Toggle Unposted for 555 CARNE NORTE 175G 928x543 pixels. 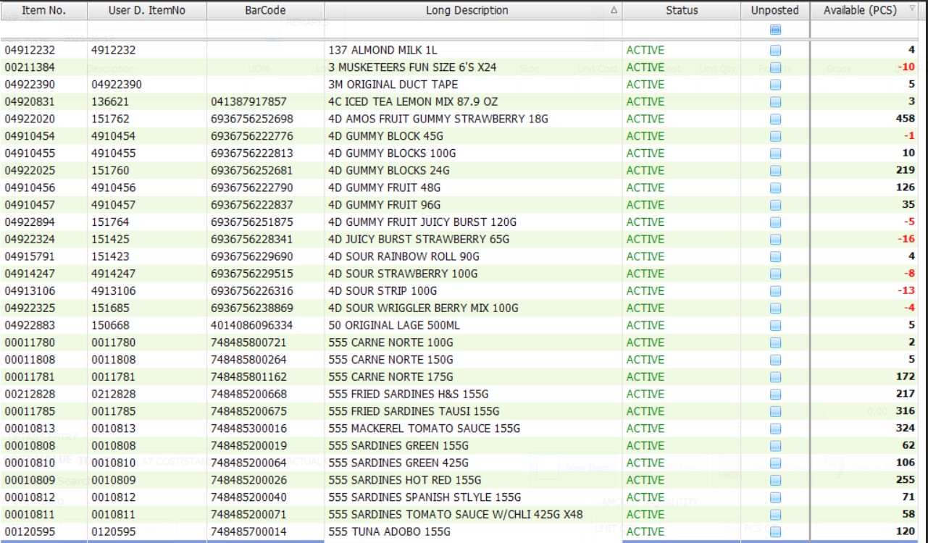coord(775,376)
